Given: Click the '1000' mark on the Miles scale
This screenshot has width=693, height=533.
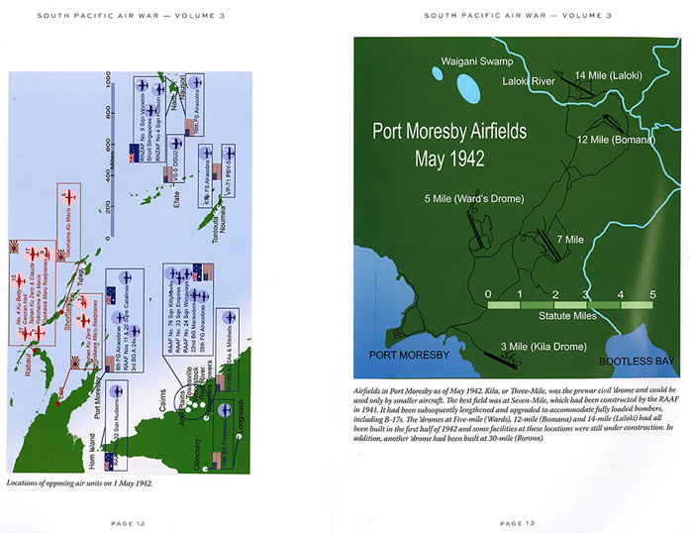Looking at the screenshot, I should click(x=108, y=79).
